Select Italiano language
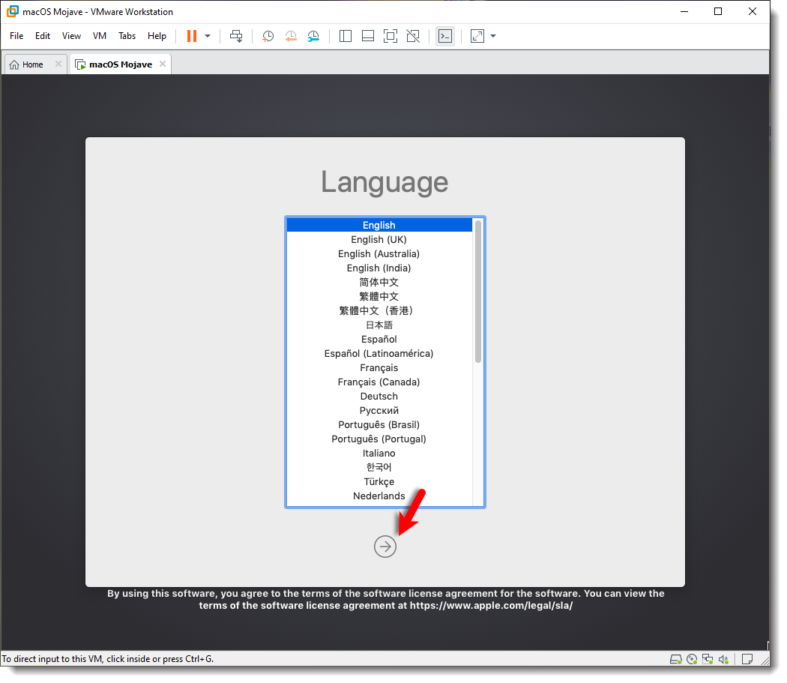The width and height of the screenshot is (787, 683). pos(379,454)
